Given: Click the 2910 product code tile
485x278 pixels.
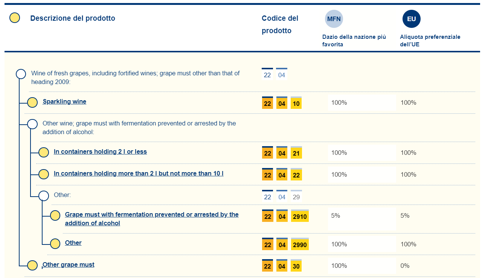Looking at the screenshot, I should click(x=300, y=216).
